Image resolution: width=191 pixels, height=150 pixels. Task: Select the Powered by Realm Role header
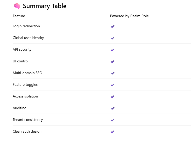[x=129, y=16]
